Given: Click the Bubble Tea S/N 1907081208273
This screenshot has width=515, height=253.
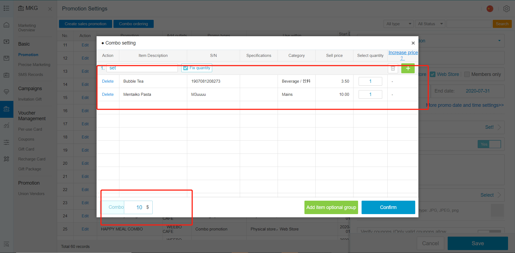Looking at the screenshot, I should (x=206, y=81).
